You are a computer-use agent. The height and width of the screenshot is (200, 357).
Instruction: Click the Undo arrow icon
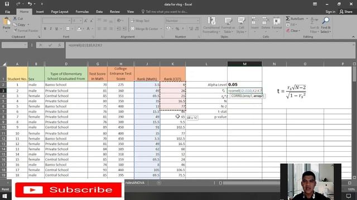point(30,4)
